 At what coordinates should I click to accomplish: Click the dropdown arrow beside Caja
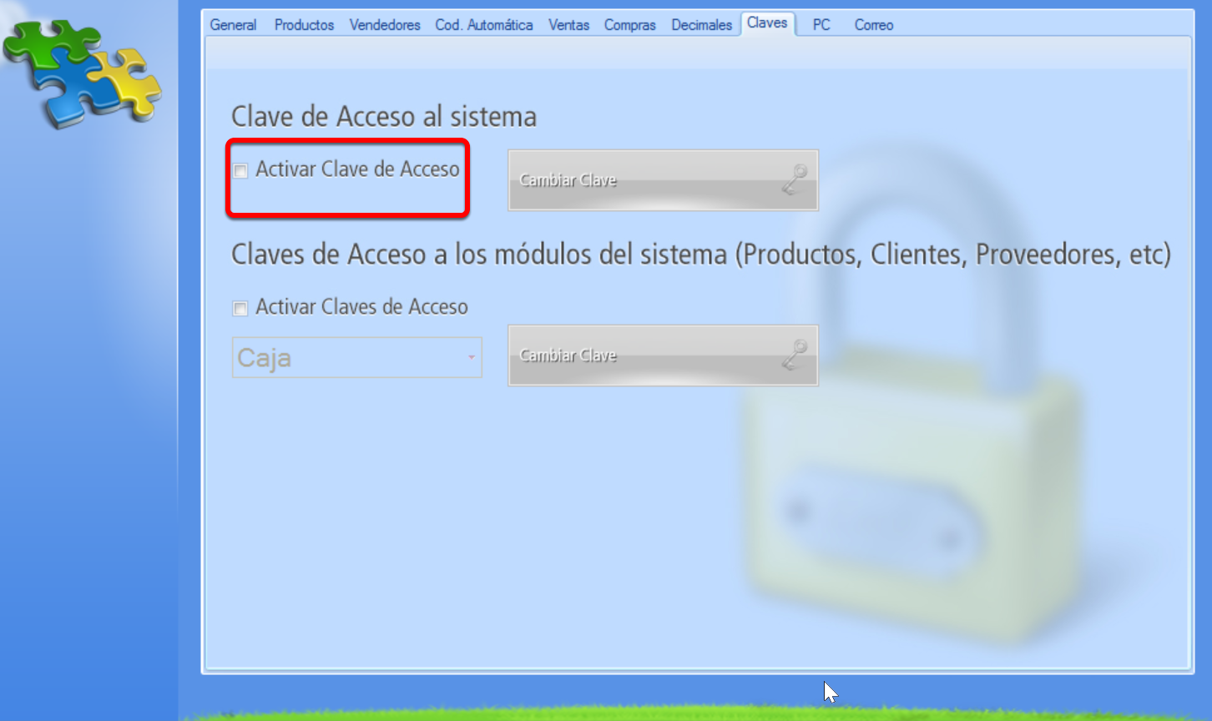tap(472, 356)
